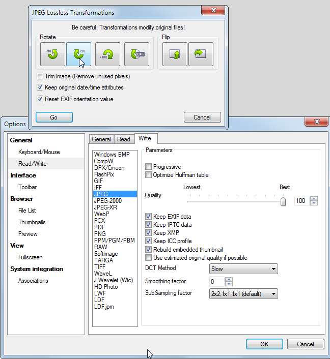Open Fullscreen settings
330x359 pixels.
coord(30,257)
